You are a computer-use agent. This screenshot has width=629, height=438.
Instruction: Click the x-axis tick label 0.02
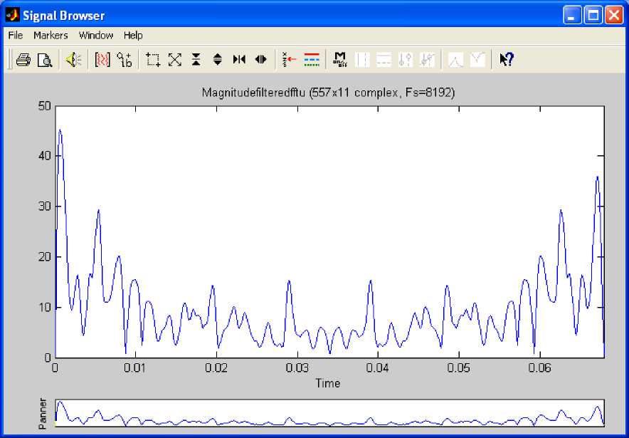coord(216,368)
